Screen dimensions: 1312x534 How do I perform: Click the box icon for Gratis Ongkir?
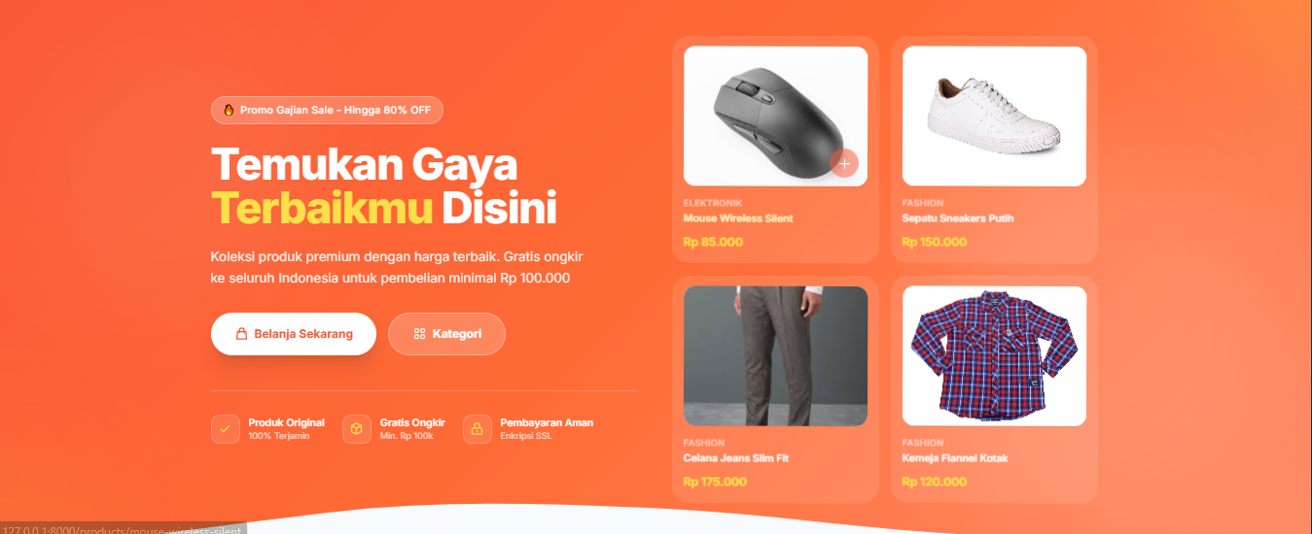(x=357, y=429)
